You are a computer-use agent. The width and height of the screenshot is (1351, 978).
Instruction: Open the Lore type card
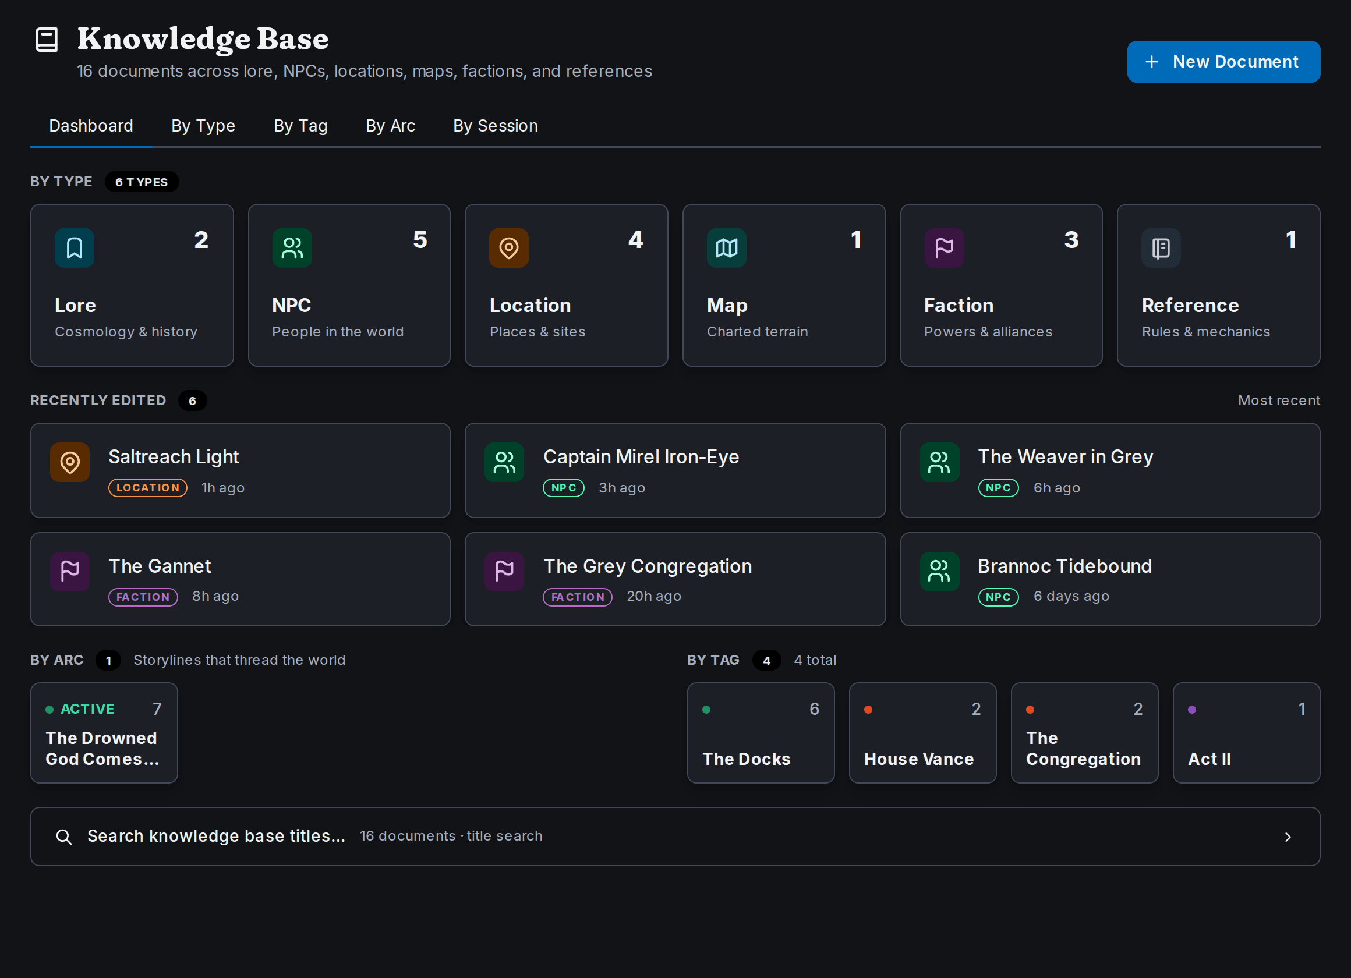point(132,285)
